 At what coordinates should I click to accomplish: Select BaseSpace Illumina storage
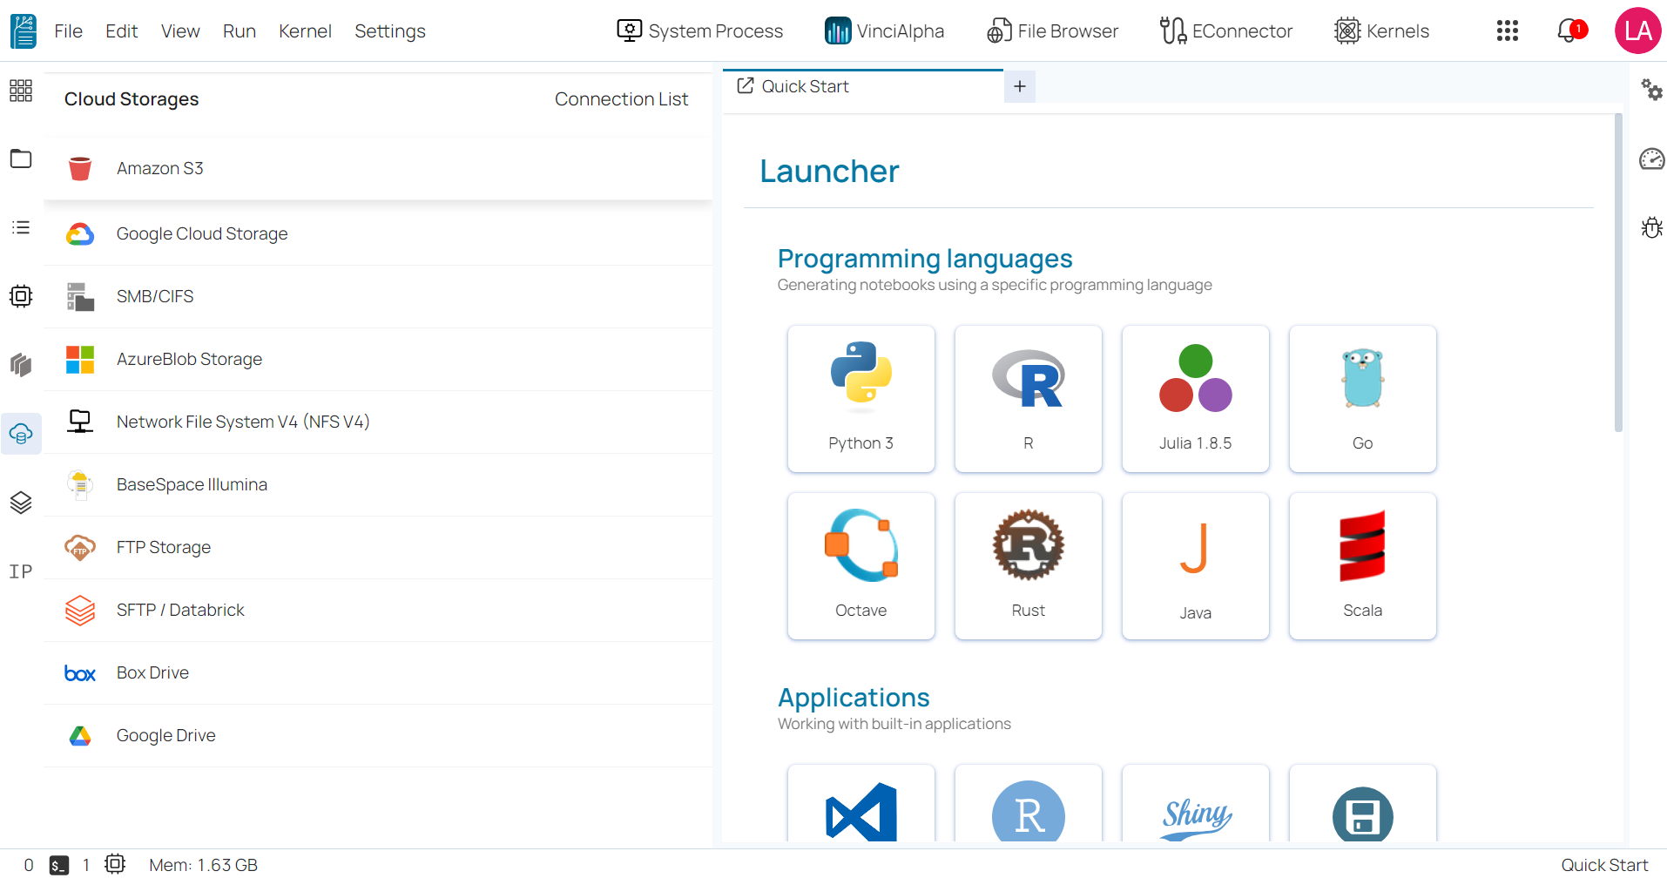(x=378, y=484)
